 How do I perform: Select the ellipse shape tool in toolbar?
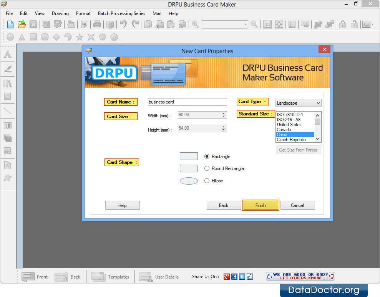tap(10, 37)
